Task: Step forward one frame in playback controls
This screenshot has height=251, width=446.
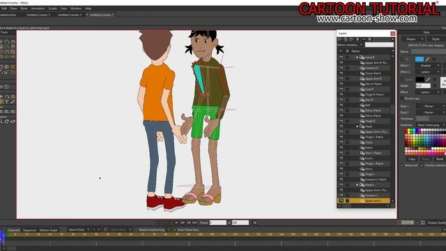Action: point(183,223)
